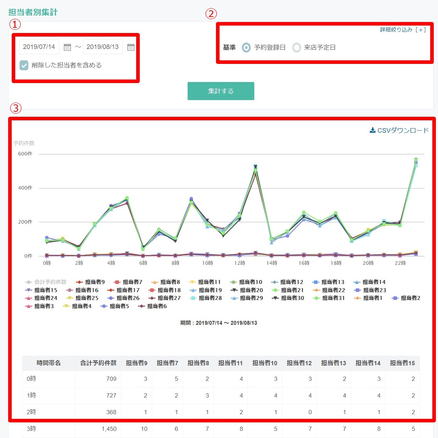
Task: Toggle 担当者25 legend entry
Action: tap(82, 298)
